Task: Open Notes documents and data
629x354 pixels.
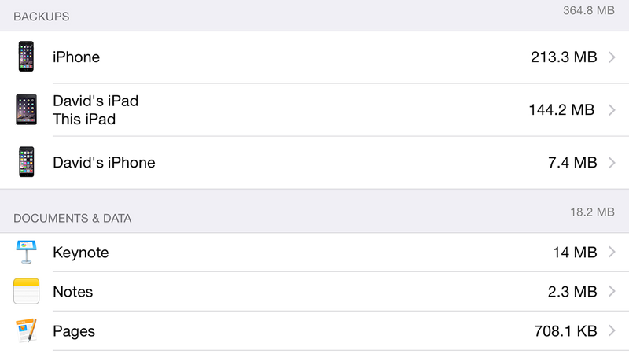Action: [x=314, y=291]
